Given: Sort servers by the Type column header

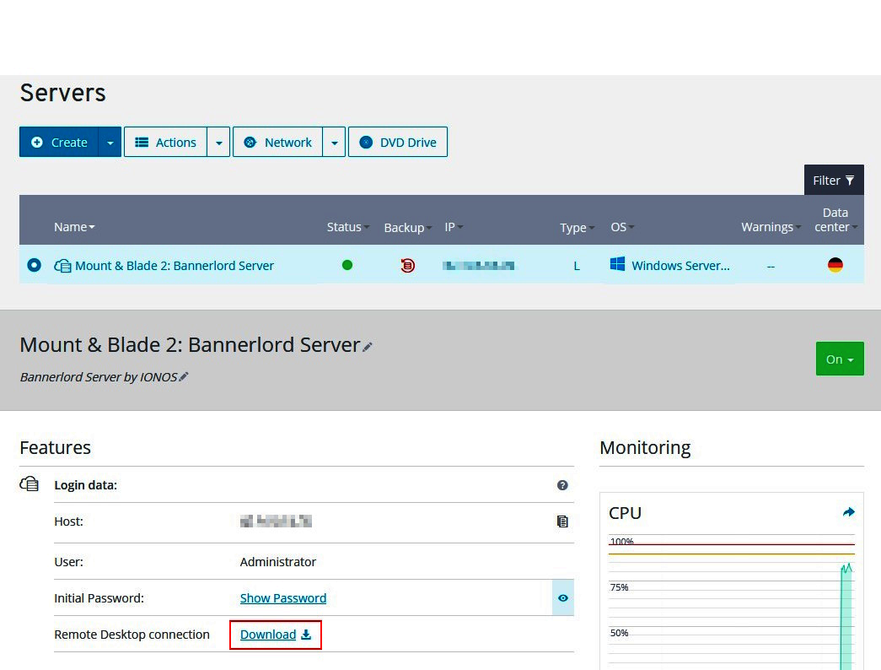Looking at the screenshot, I should click(x=577, y=228).
